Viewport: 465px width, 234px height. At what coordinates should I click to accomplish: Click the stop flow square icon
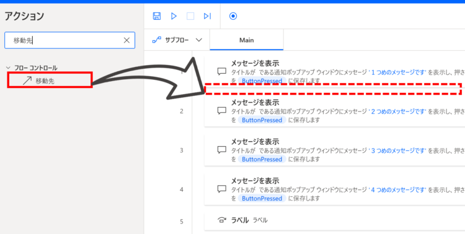190,16
